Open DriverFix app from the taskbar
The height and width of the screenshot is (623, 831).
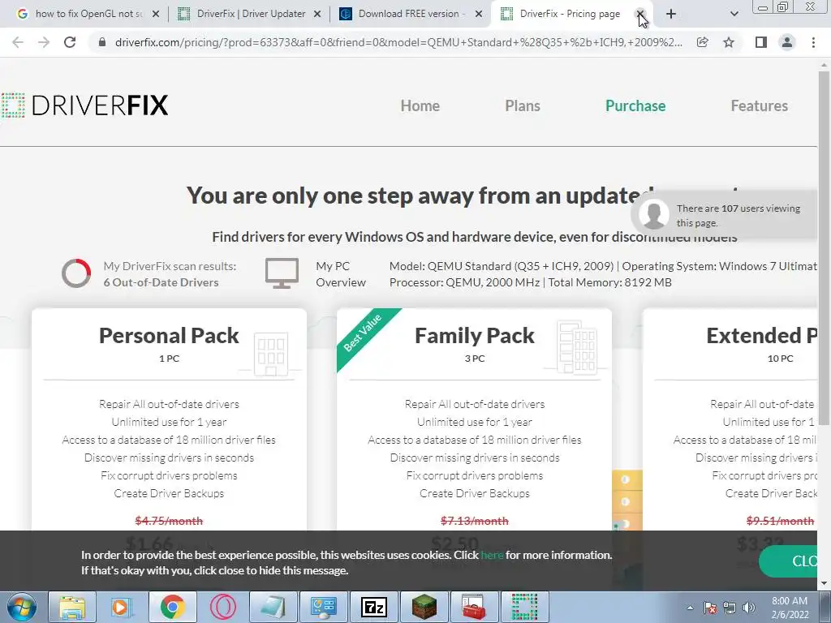525,607
